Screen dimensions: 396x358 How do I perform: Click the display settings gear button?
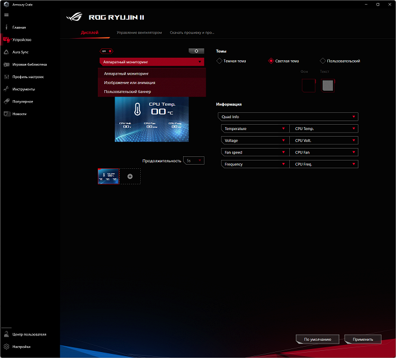point(196,51)
